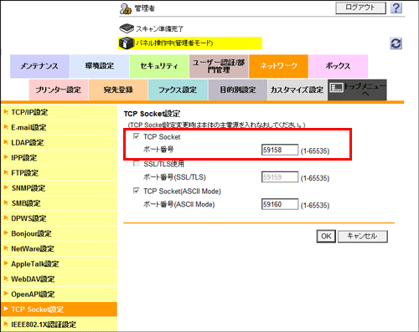The image size is (419, 332).
Task: Open TCP/IP設定 in the sidebar
Action: point(59,112)
